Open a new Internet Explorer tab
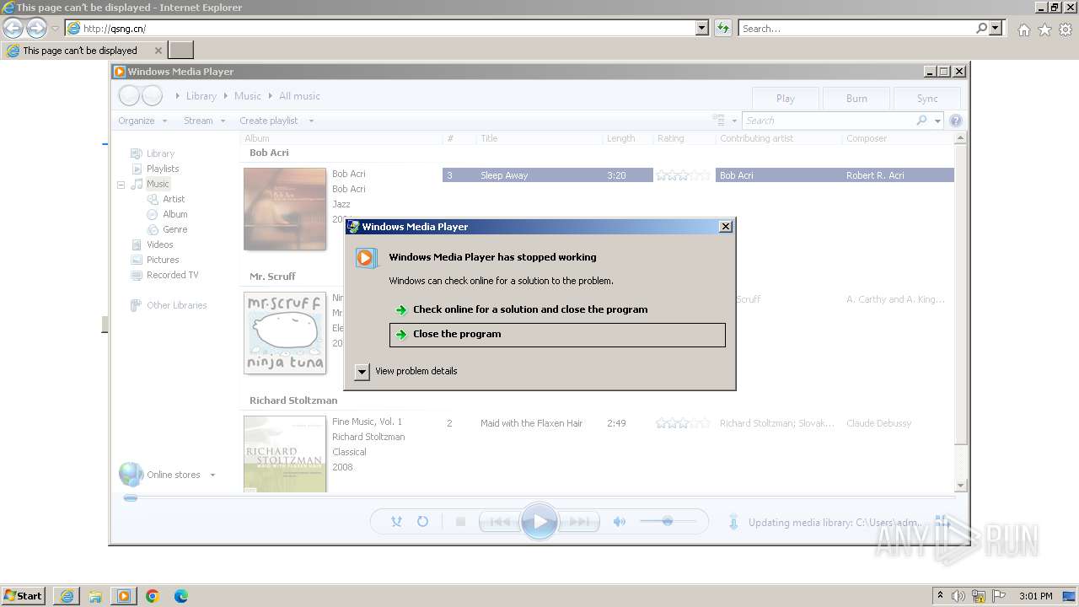1079x607 pixels. pyautogui.click(x=181, y=50)
